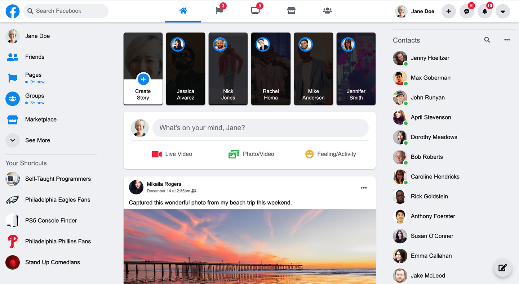Screen dimensions: 519x284
Task: Open the Marketplace storefront icon
Action: [291, 10]
